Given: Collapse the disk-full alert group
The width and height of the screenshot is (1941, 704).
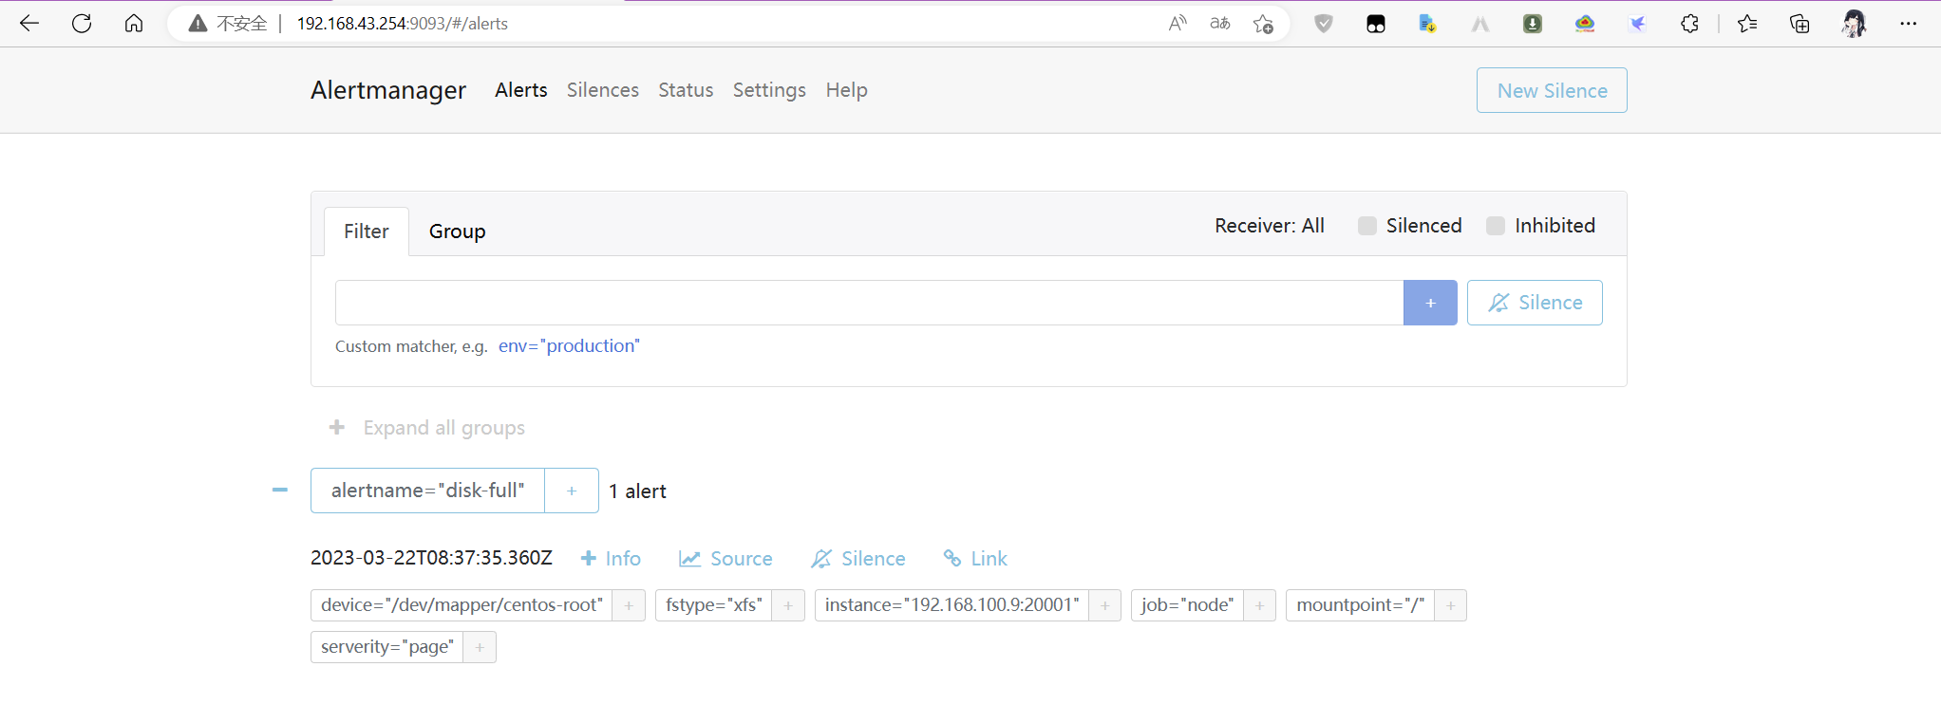Looking at the screenshot, I should (280, 491).
